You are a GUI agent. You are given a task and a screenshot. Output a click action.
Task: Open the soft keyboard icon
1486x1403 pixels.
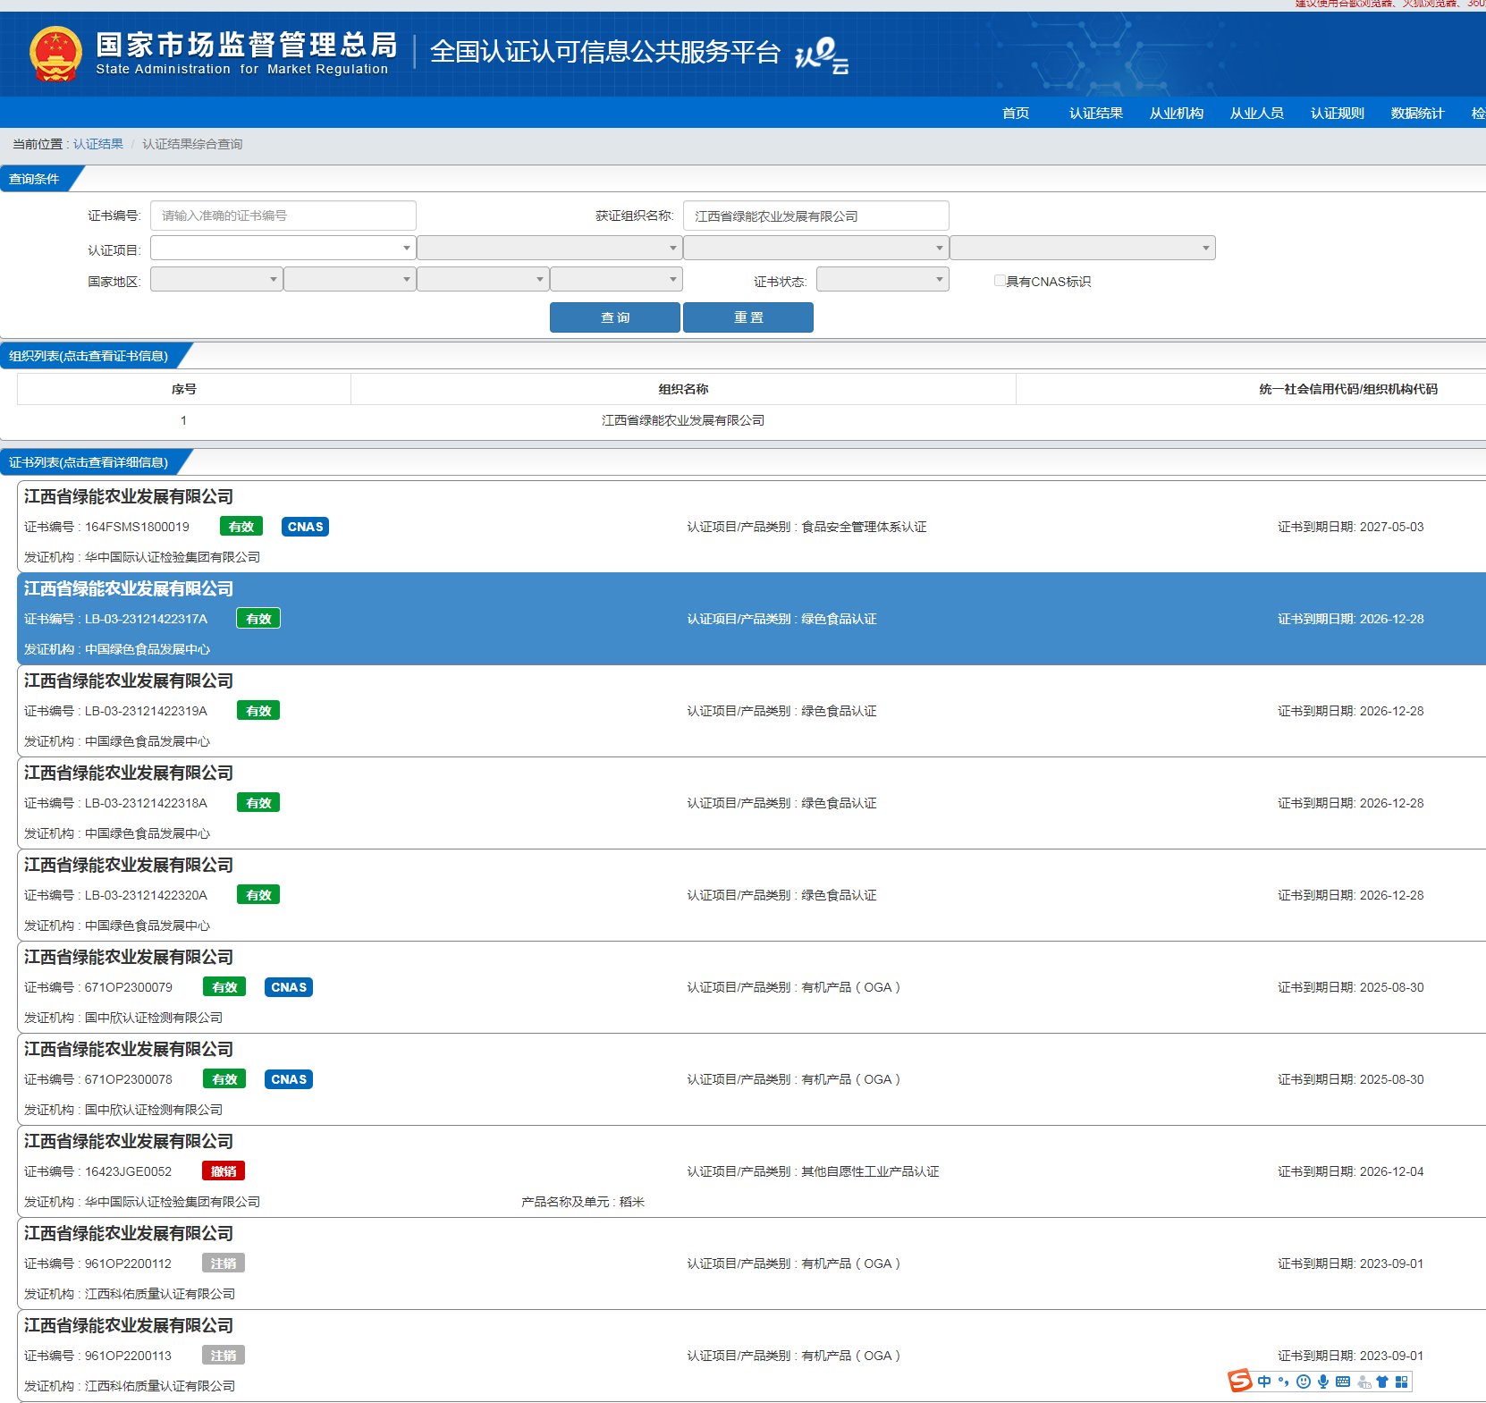pyautogui.click(x=1343, y=1382)
